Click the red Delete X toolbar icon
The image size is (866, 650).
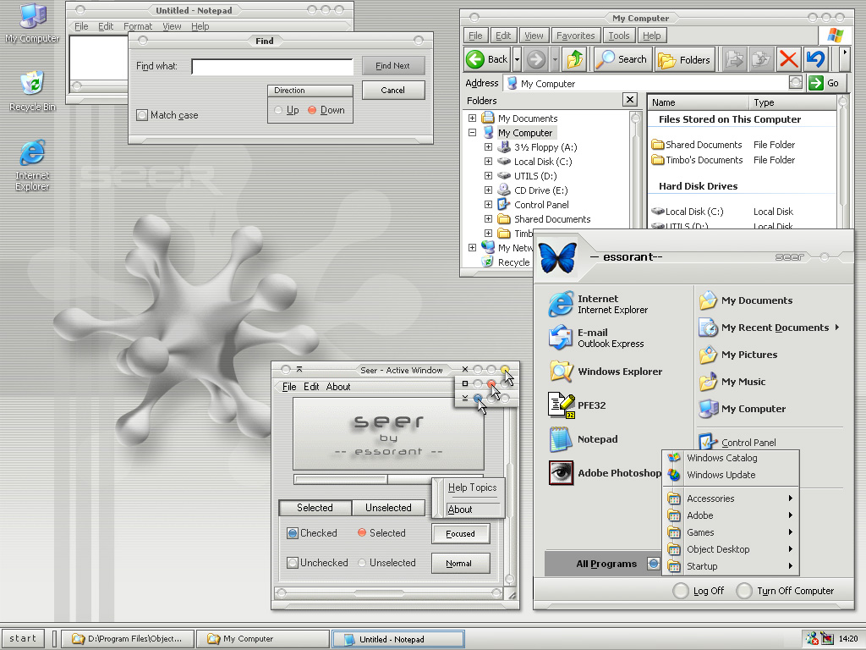tap(788, 59)
